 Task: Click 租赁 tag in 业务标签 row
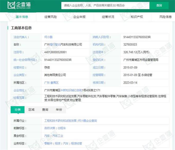click(58, 143)
